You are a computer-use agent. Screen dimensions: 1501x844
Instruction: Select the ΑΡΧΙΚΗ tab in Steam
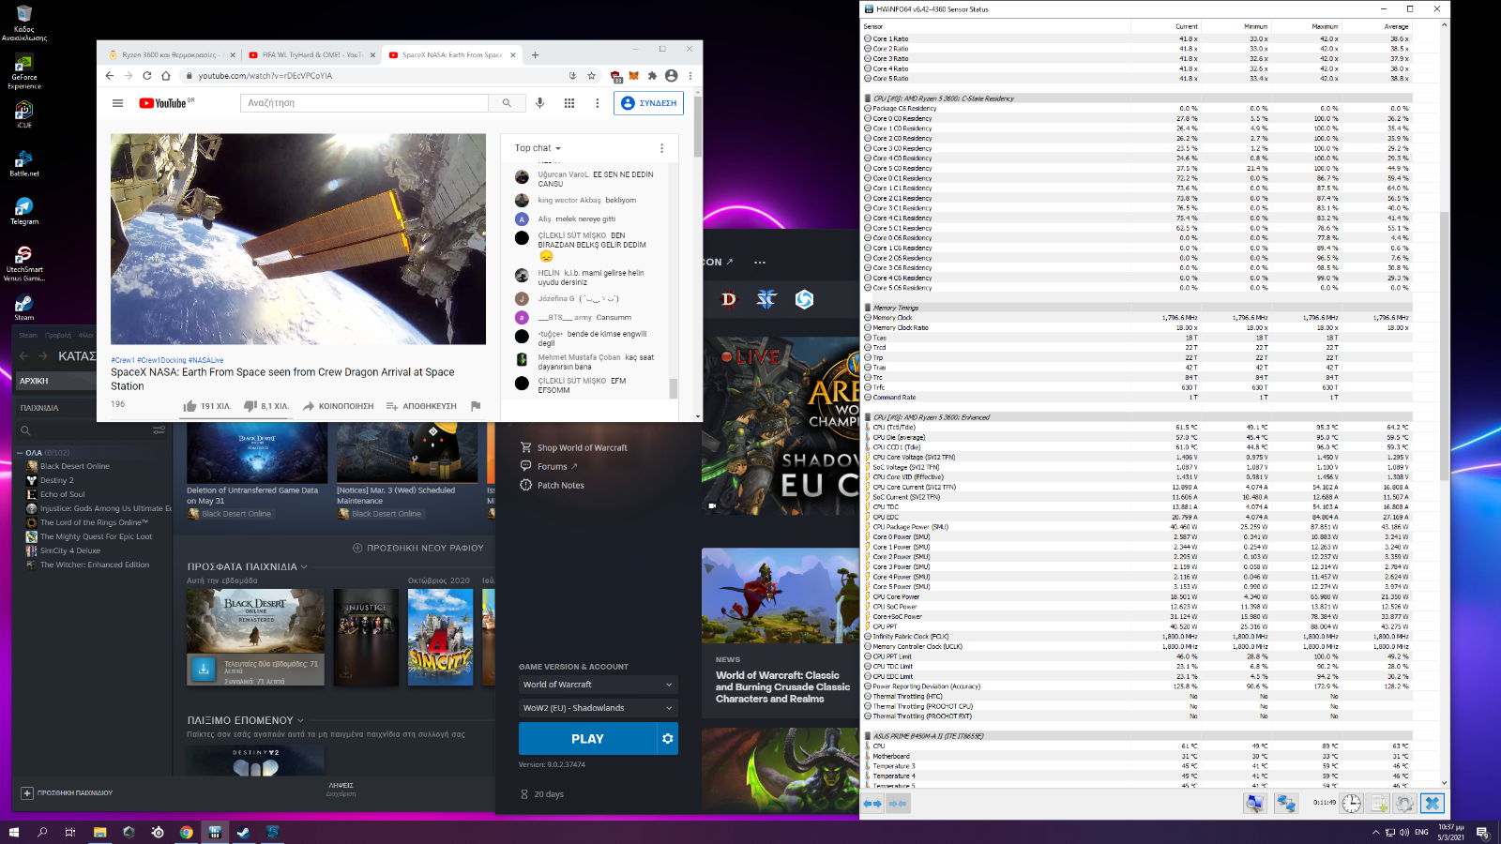coord(35,381)
